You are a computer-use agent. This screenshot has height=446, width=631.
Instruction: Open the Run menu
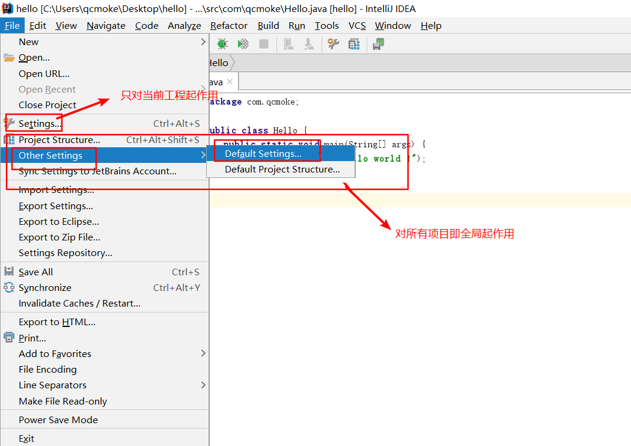click(297, 26)
